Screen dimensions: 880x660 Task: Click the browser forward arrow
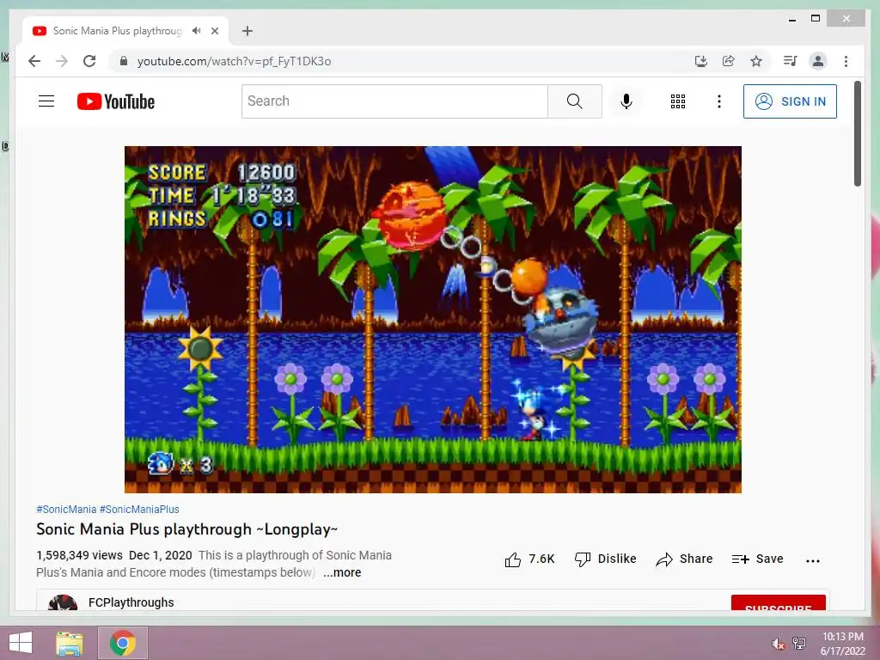pos(62,61)
